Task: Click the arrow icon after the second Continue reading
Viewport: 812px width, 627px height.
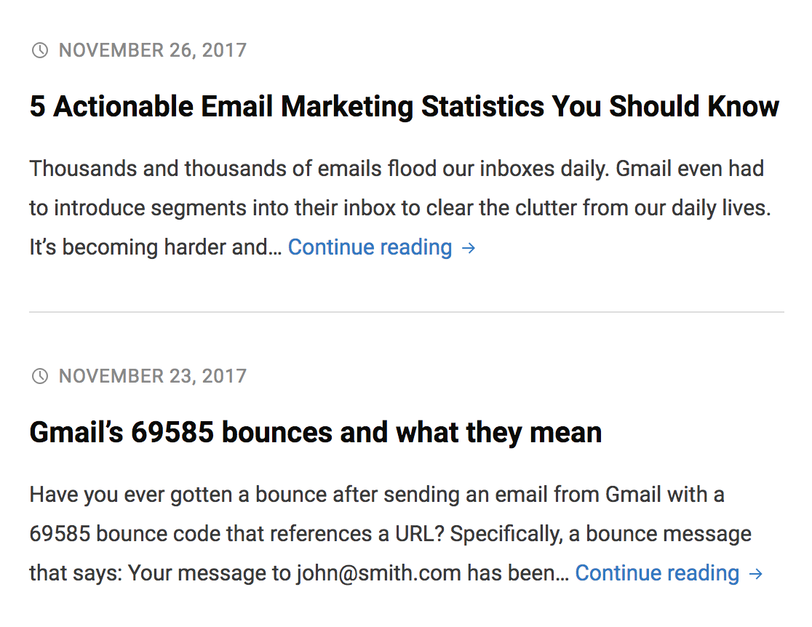Action: 756,574
